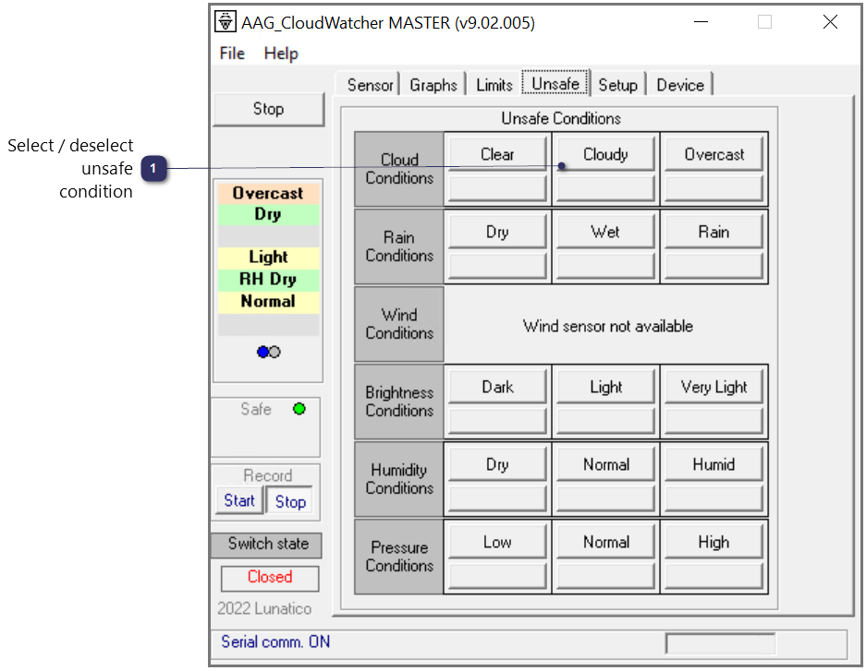Click the "Unsafe Conditions" panel heading
Viewport: 866px width, 671px height.
561,118
